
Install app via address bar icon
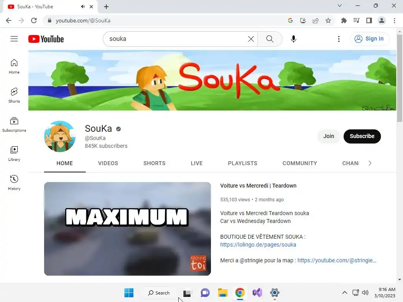coord(303,20)
